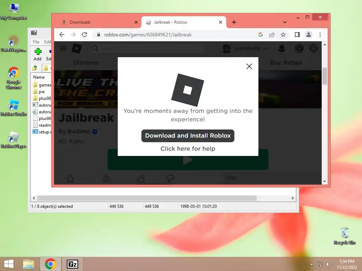Open the Robux hexagon icon

(x=299, y=48)
